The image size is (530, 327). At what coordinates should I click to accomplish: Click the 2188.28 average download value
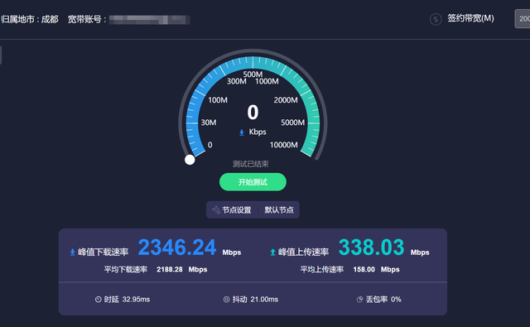(x=169, y=270)
